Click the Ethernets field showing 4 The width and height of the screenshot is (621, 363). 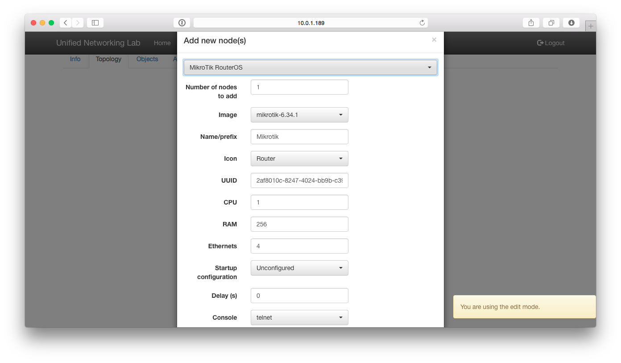(299, 246)
